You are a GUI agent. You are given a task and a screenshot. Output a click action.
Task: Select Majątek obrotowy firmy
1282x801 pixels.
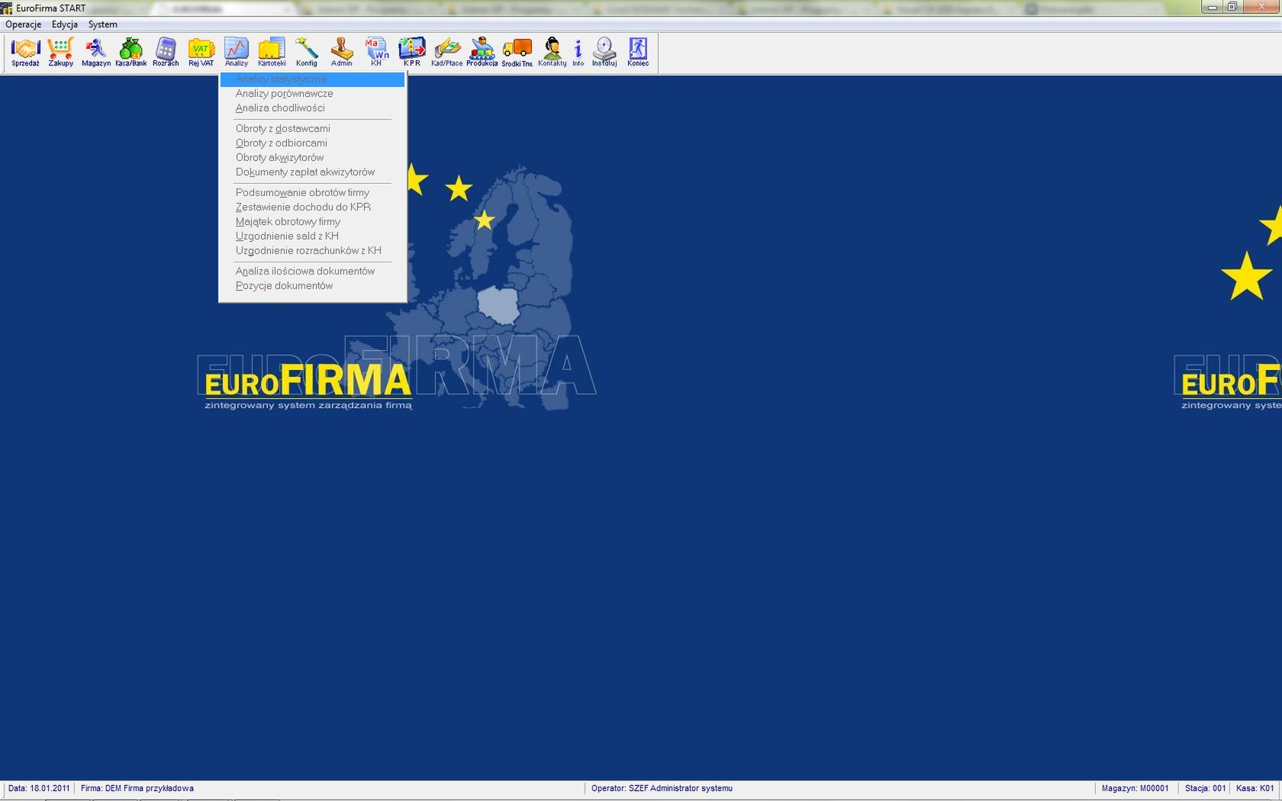pos(312,222)
